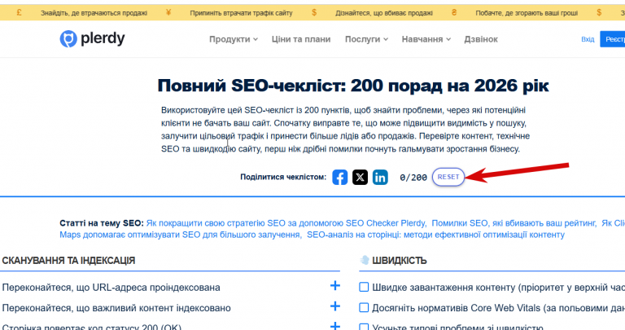Click banner text 'Дізнайтеся, що вбиває продажі'
The image size is (625, 330).
[x=384, y=13]
